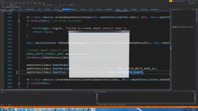
Task: Pin the Immediate Window panel
Action: [193, 92]
